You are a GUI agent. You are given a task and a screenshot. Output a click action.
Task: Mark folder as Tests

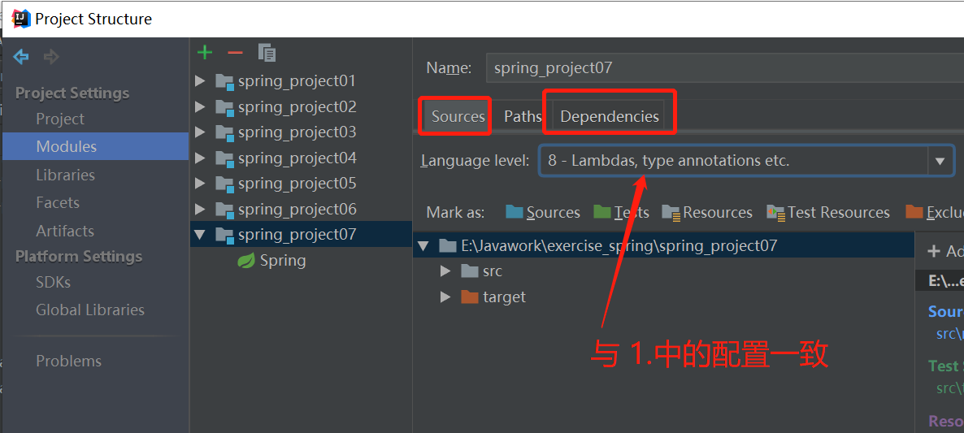point(622,213)
